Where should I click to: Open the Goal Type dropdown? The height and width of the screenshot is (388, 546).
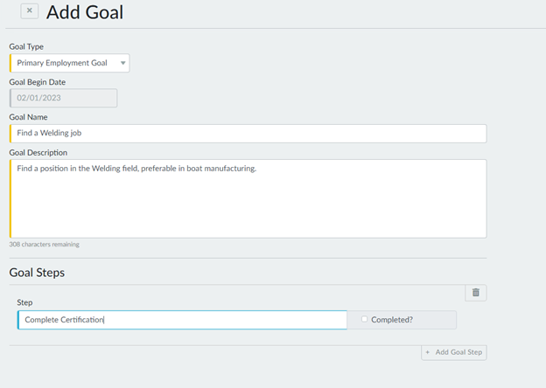pyautogui.click(x=70, y=63)
